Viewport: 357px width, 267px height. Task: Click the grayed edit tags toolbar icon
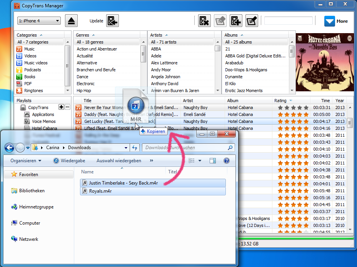point(220,21)
